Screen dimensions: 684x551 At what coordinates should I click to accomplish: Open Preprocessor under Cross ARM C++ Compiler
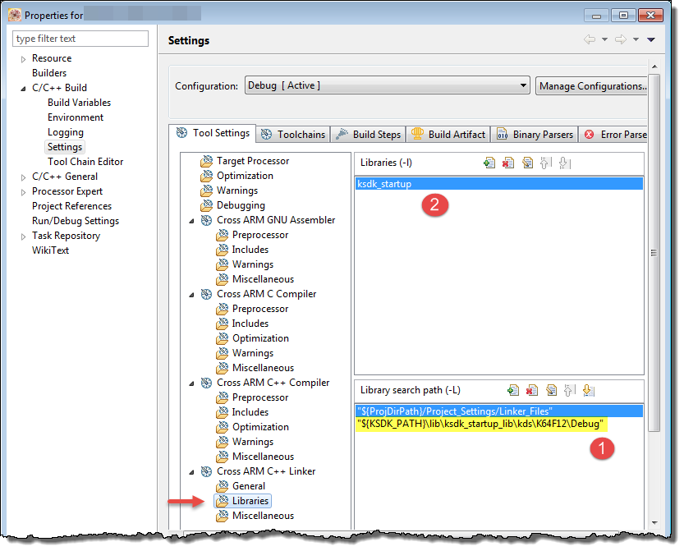[x=260, y=397]
